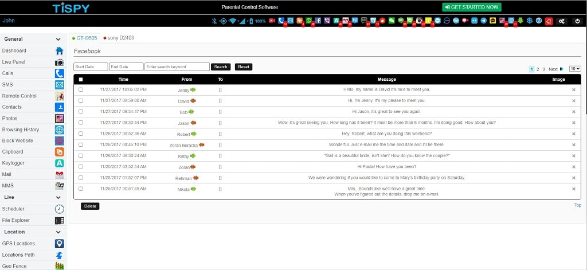Open the WeChat icon in the top toolbar
Image resolution: width=587 pixels, height=270 pixels.
pos(392,21)
